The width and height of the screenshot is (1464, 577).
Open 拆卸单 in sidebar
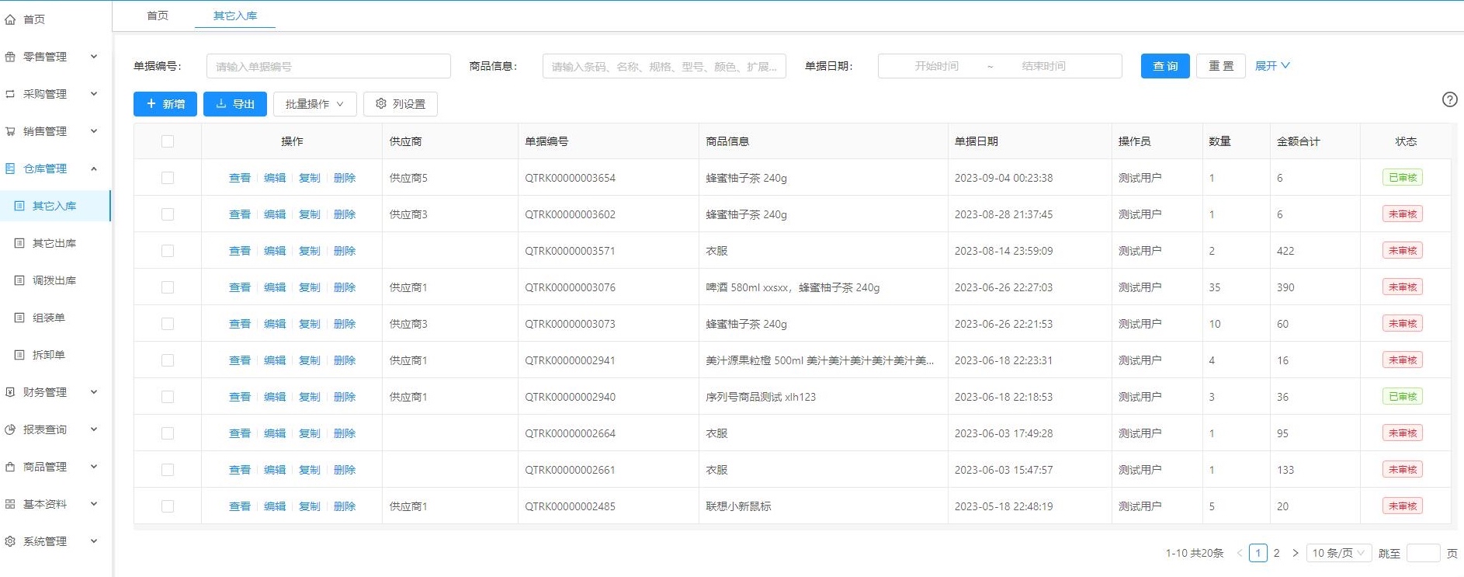49,355
